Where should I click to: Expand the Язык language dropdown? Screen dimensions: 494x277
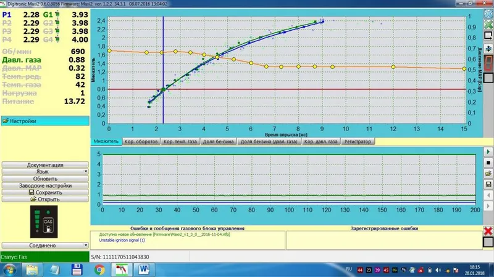(x=45, y=172)
